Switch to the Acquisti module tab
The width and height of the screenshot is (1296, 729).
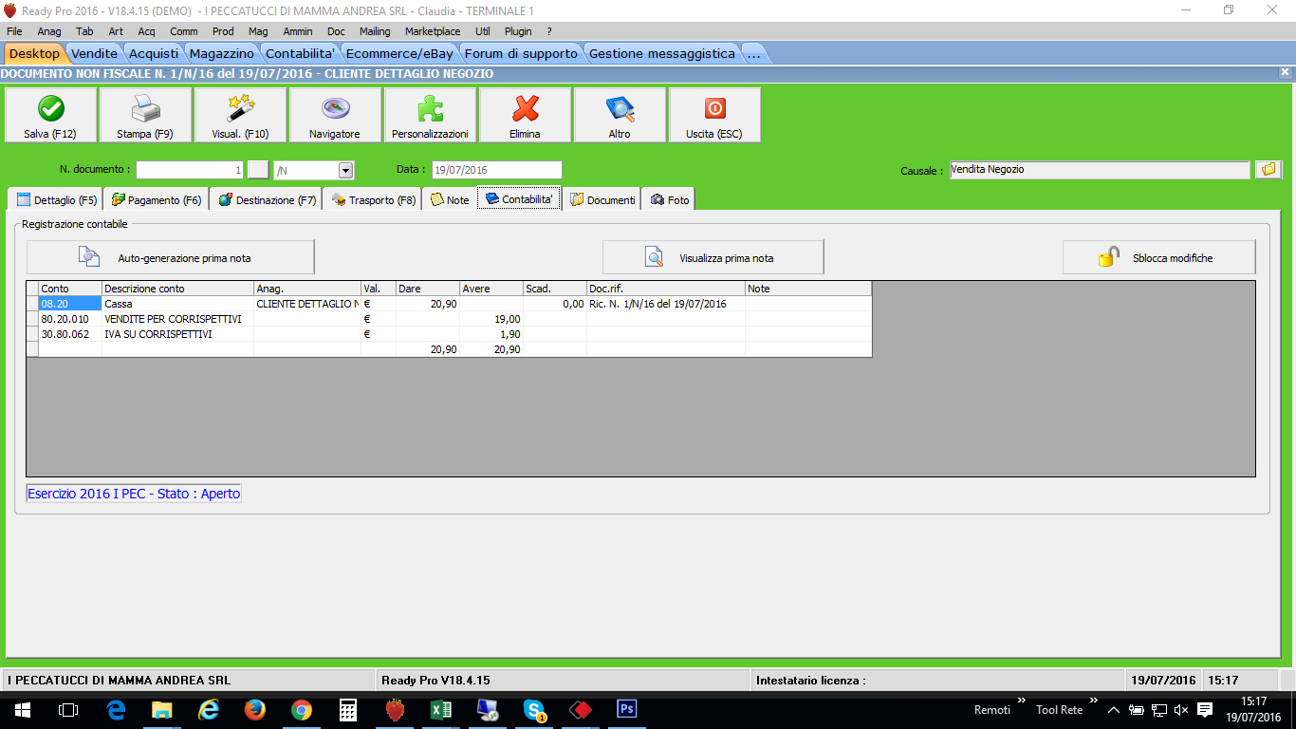pos(154,53)
